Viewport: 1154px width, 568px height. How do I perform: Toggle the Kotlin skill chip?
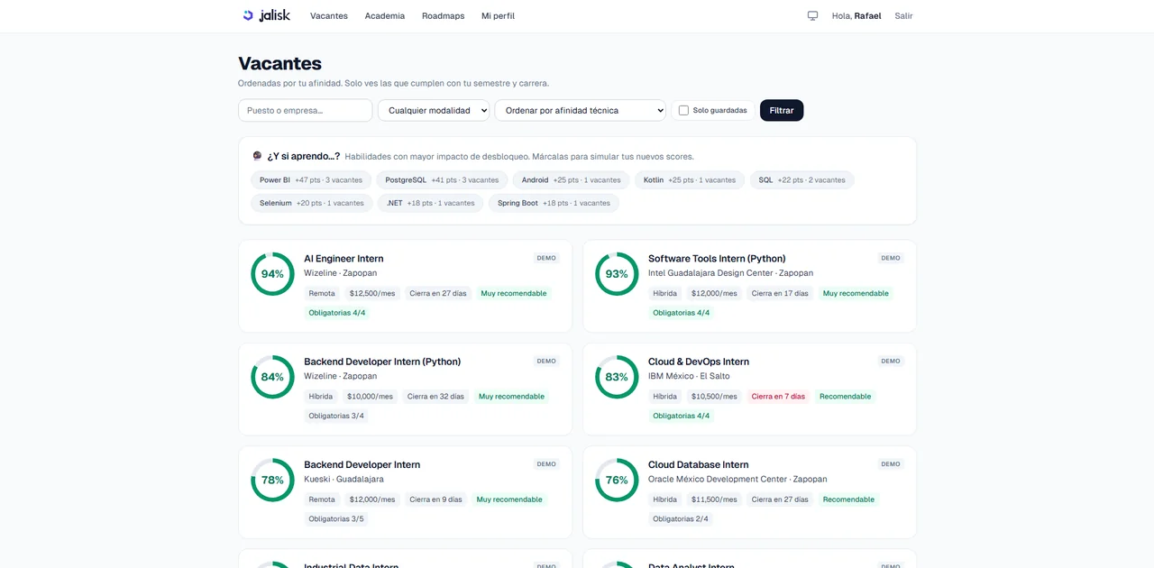click(690, 180)
